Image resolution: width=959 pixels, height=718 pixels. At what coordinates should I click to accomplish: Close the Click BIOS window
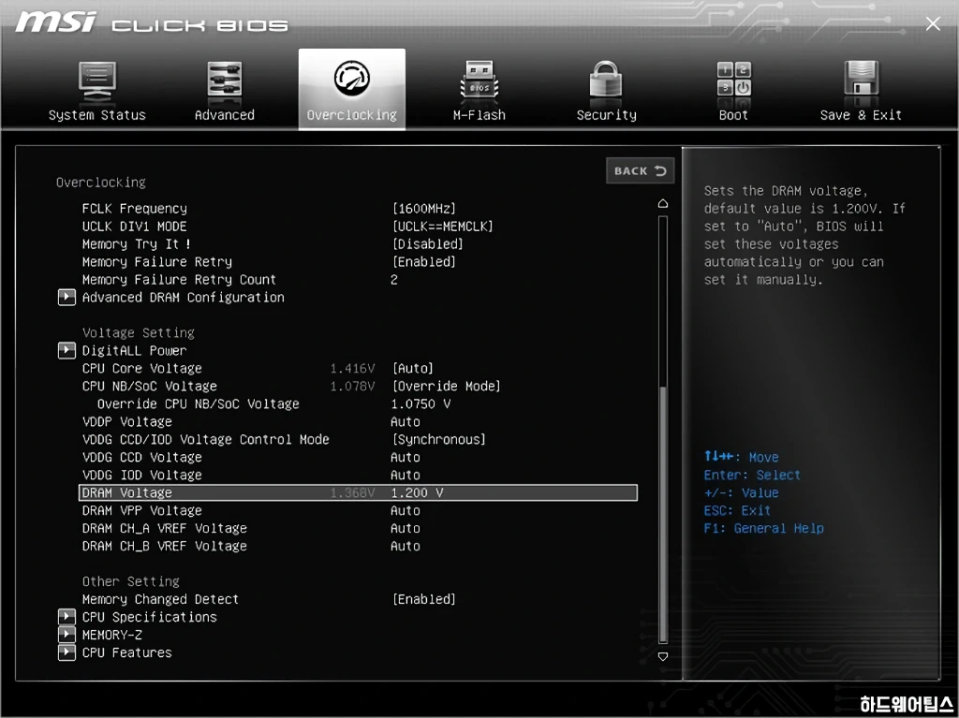(x=933, y=23)
